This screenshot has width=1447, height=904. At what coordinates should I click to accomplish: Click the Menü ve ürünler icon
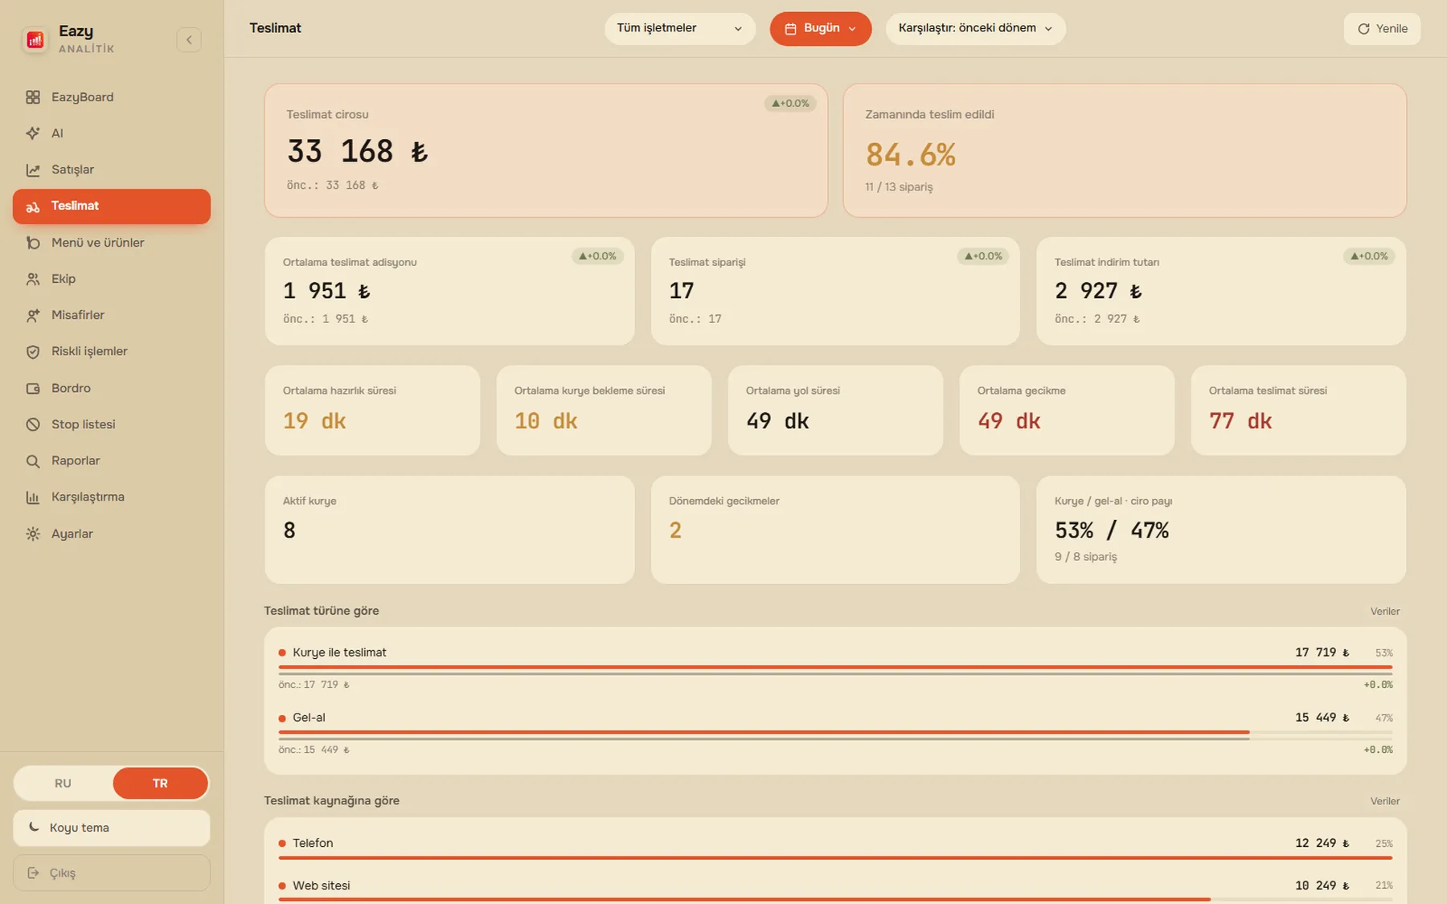click(33, 243)
